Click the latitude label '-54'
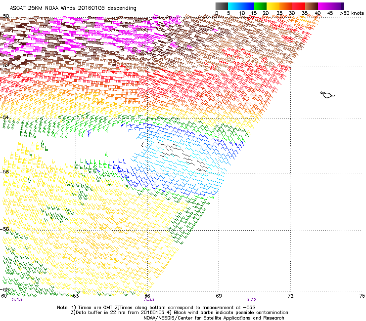Image resolution: width=366 pixels, height=321 pixels. pos(4,117)
